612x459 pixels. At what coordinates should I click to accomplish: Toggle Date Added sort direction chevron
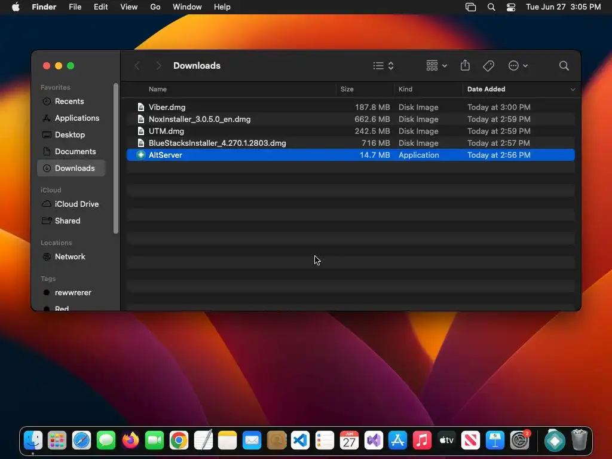pyautogui.click(x=573, y=90)
